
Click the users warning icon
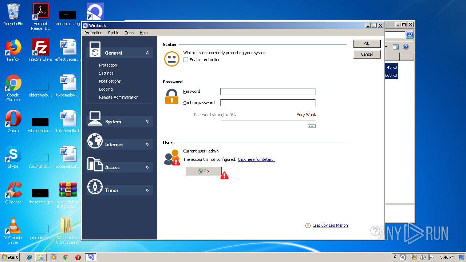(x=172, y=157)
